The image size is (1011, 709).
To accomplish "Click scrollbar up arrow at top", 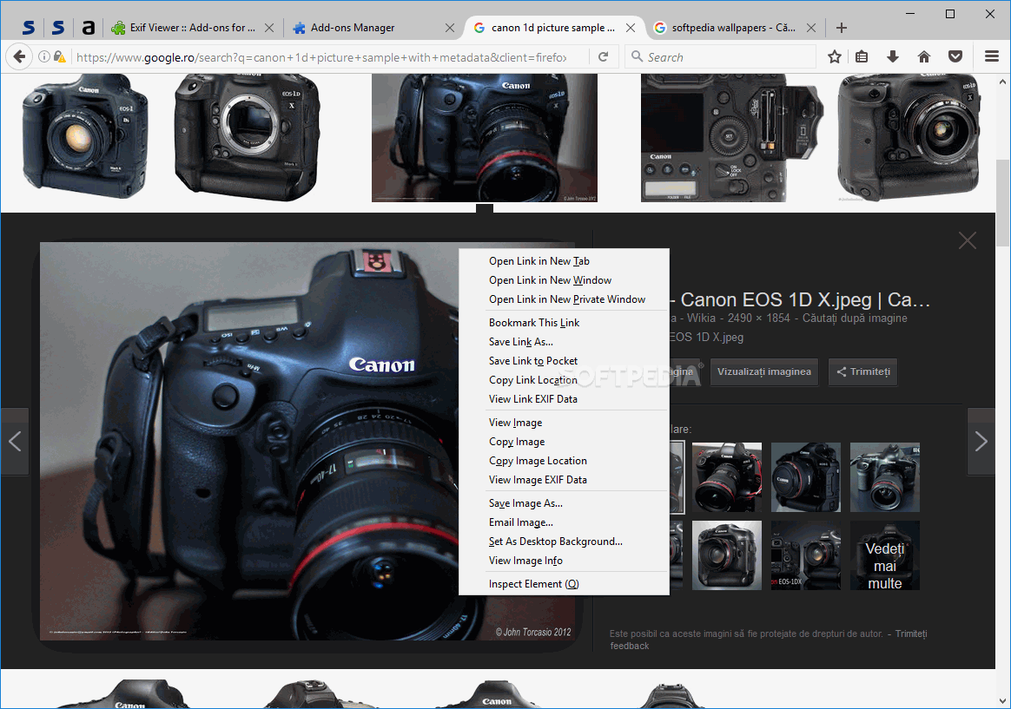I will click(1002, 82).
